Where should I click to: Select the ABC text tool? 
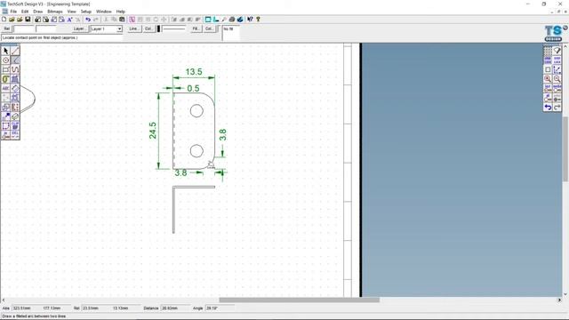tap(6, 89)
